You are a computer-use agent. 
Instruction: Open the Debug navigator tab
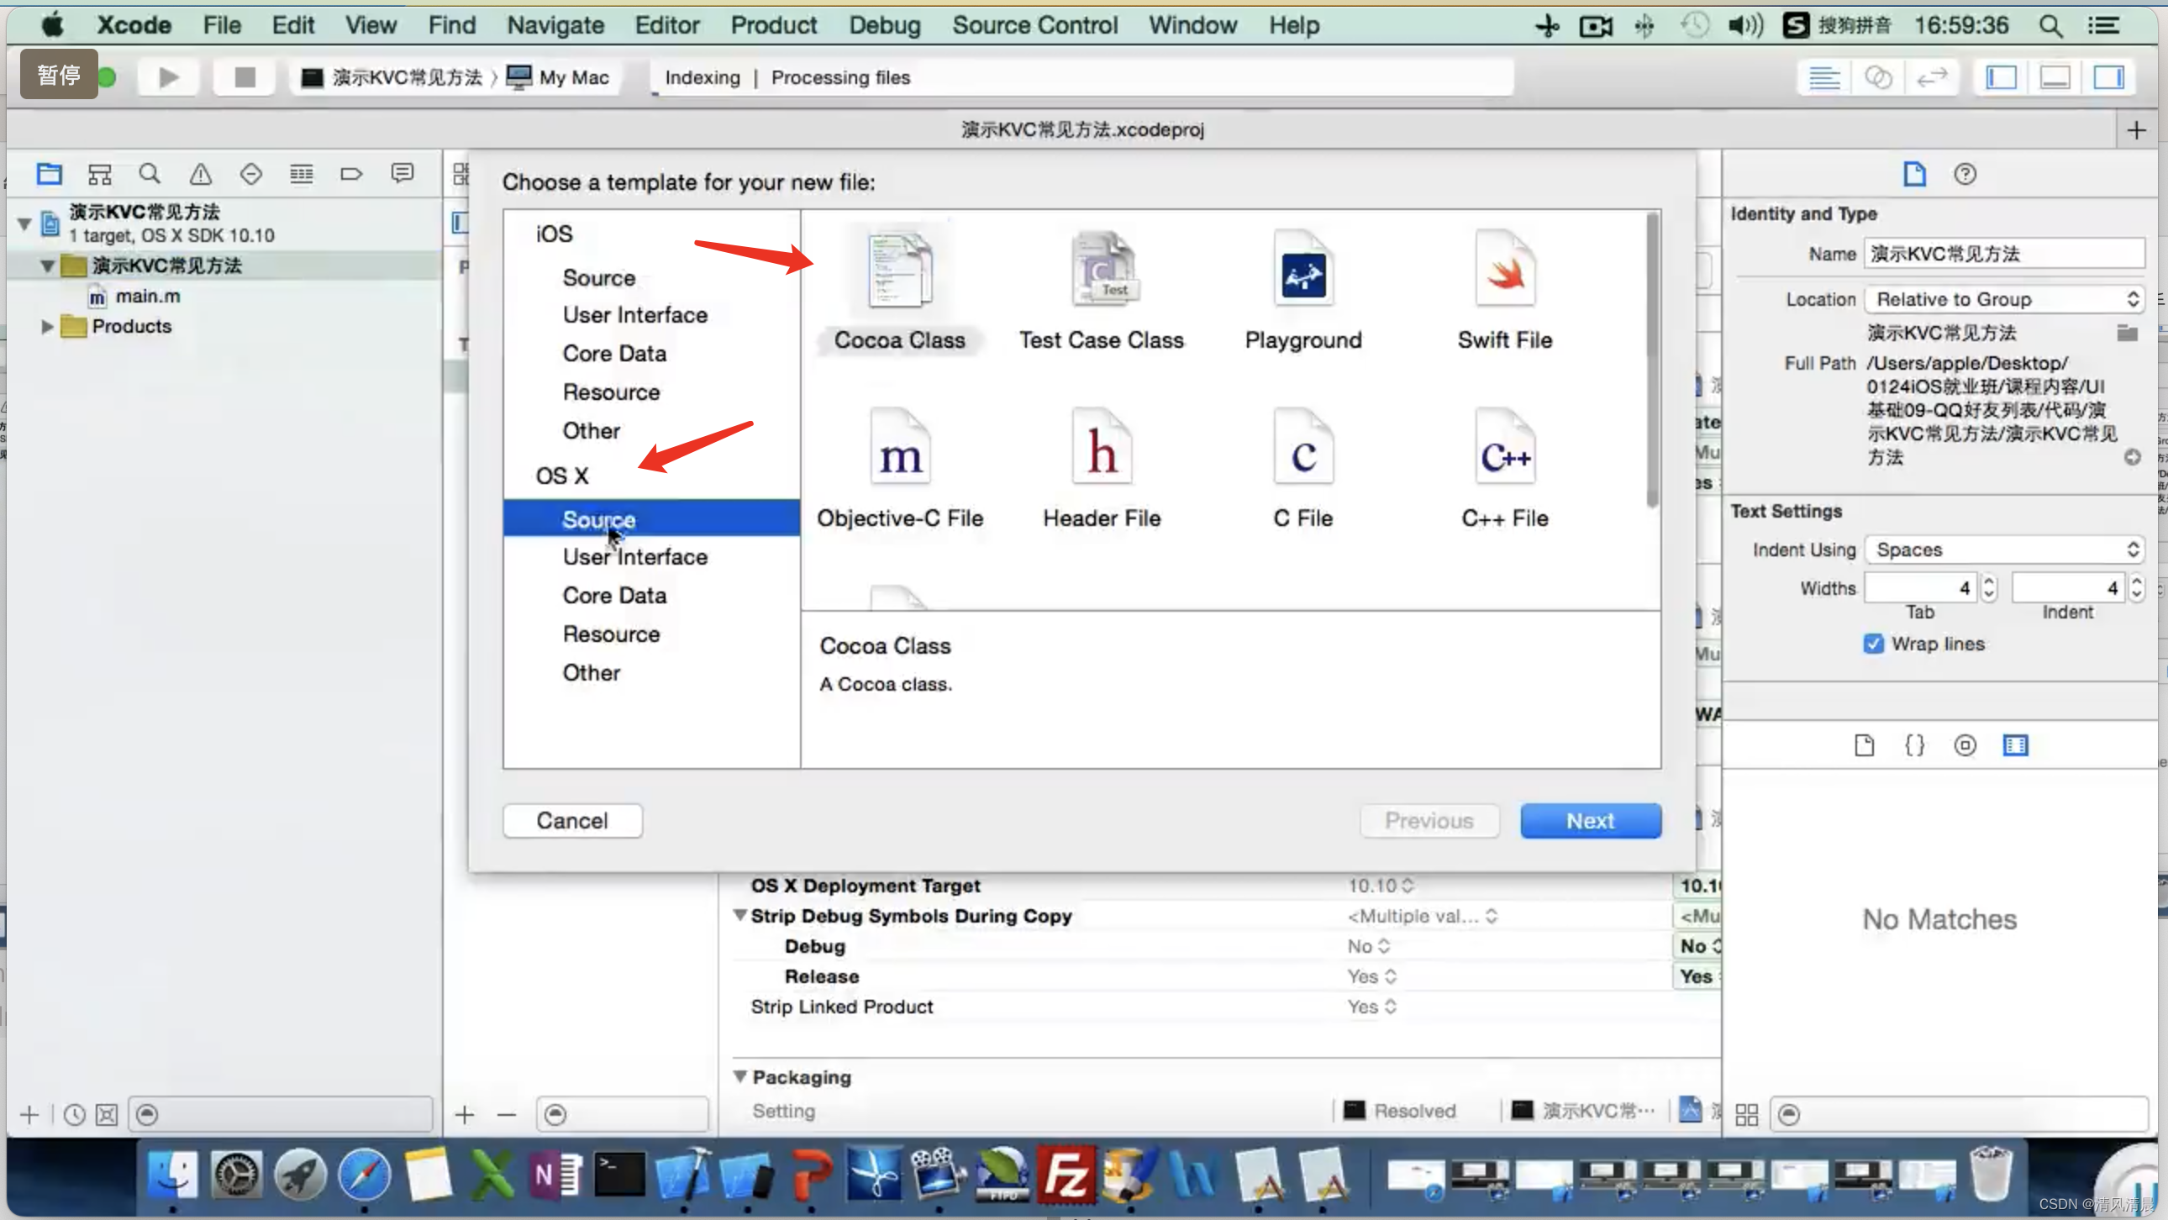pyautogui.click(x=302, y=174)
